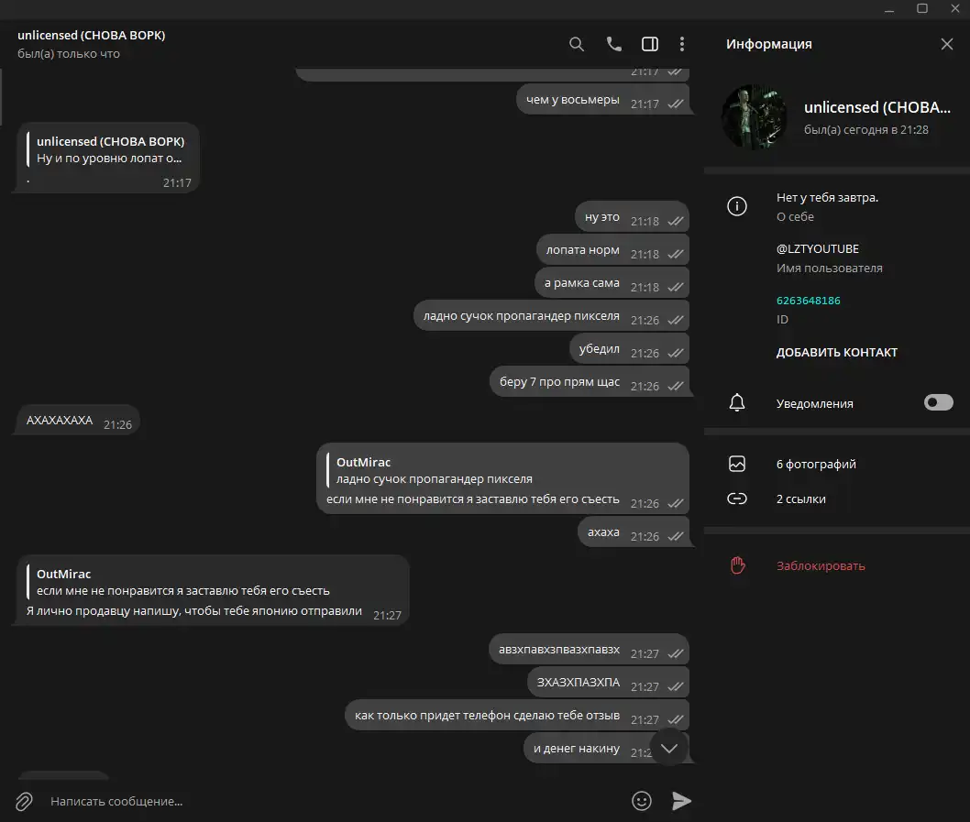970x822 pixels.
Task: Jump to latest messages with down chevron
Action: click(668, 749)
